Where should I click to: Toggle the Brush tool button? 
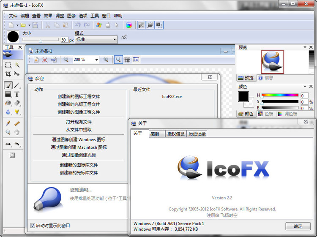8,85
